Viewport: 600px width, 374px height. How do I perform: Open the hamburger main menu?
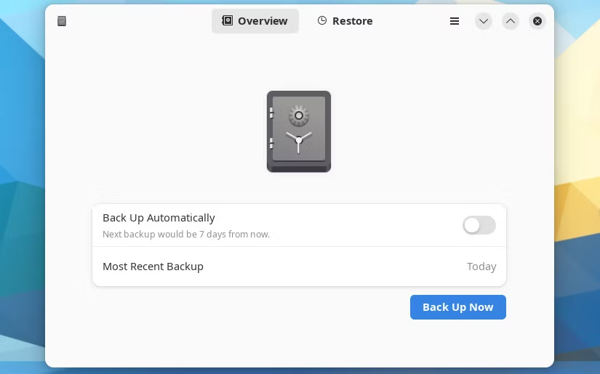[x=455, y=21]
